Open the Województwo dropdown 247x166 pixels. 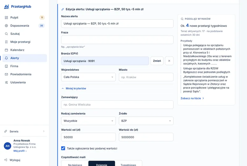click(88, 77)
